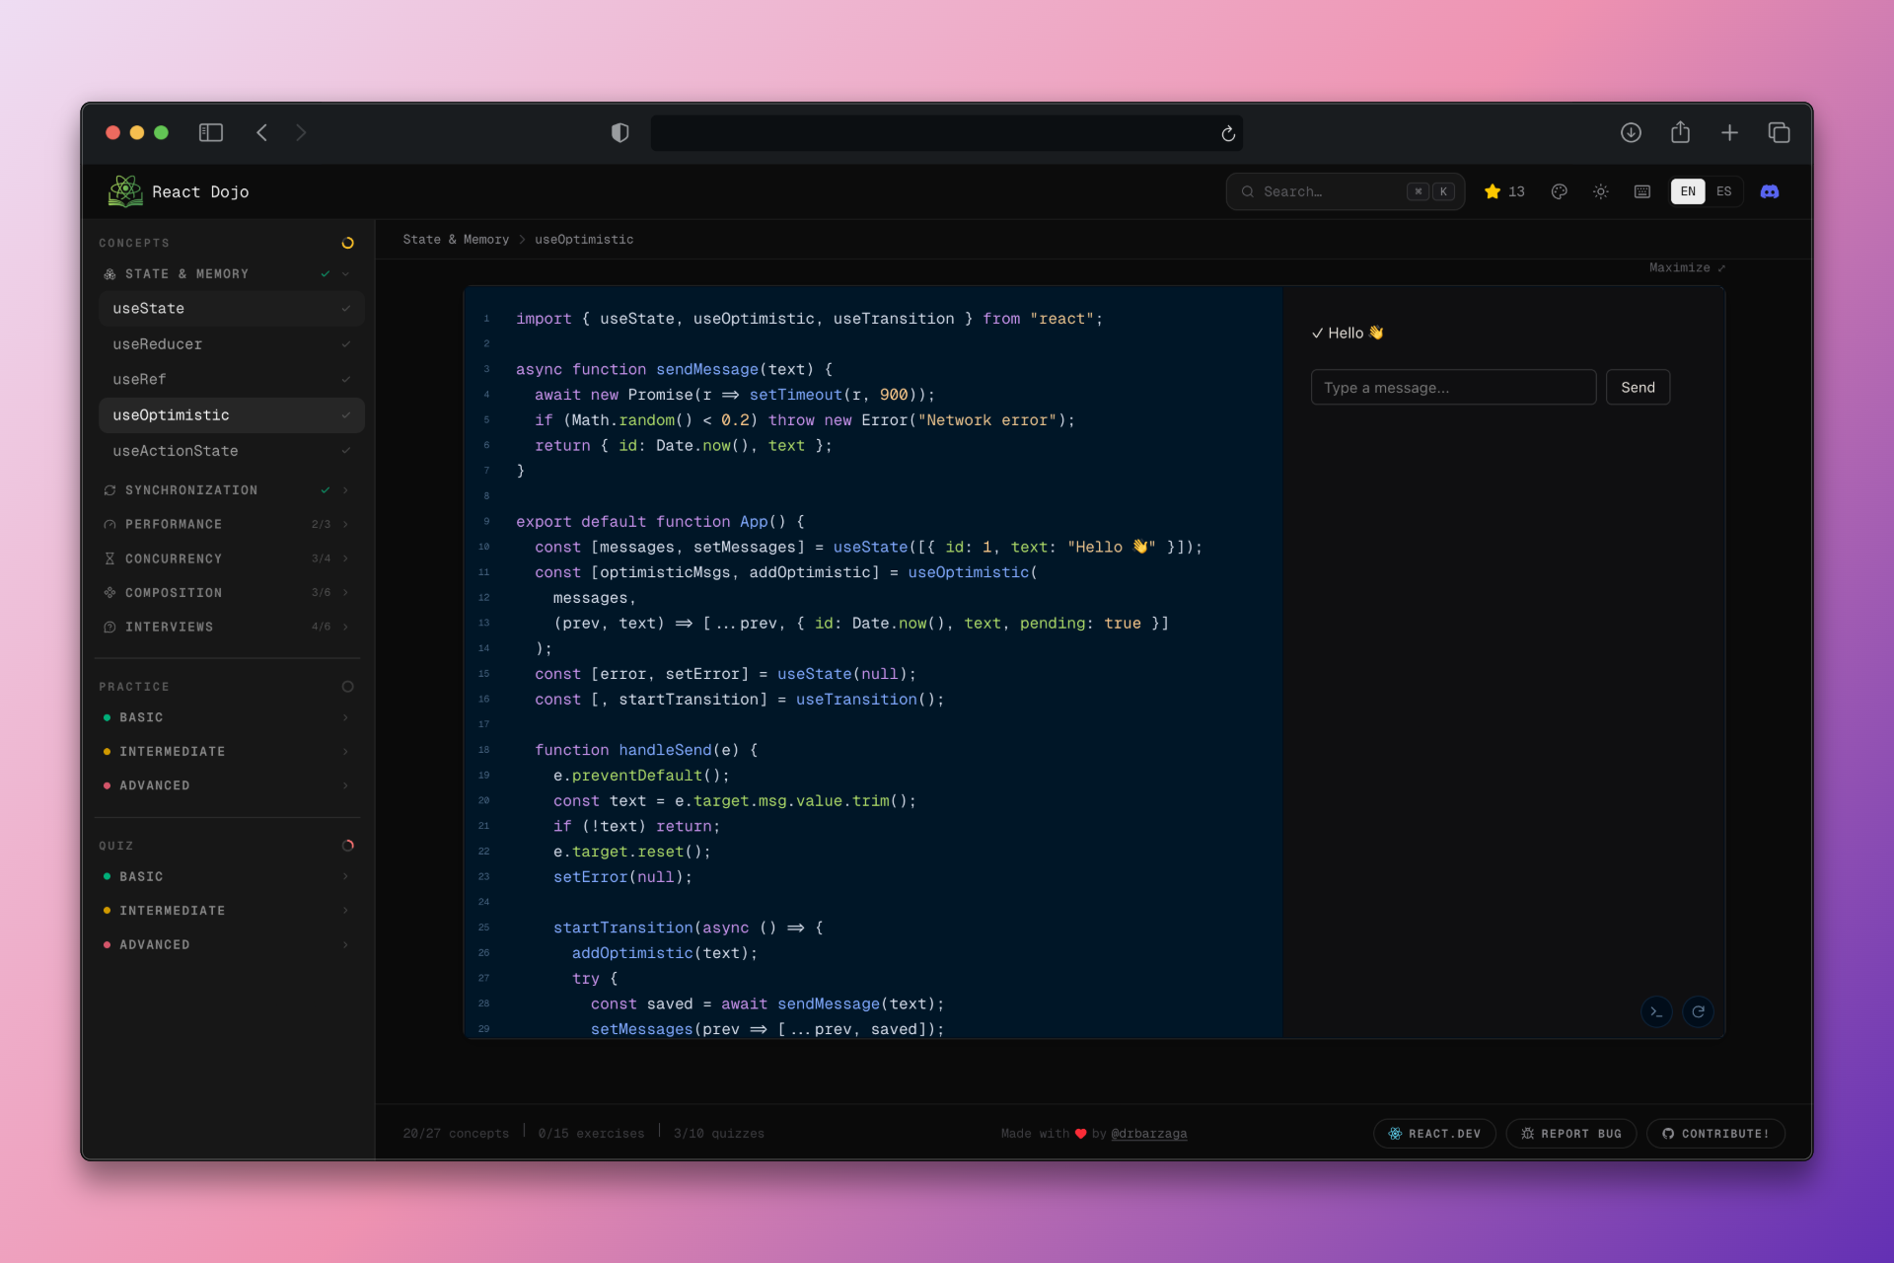Open the color palette theme icon
The width and height of the screenshot is (1894, 1263).
tap(1559, 191)
